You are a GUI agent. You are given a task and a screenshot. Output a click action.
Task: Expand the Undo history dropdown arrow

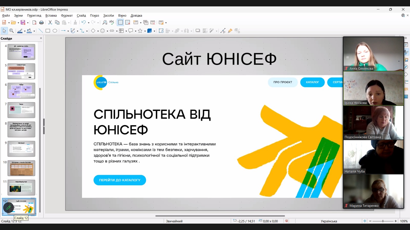pos(88,23)
